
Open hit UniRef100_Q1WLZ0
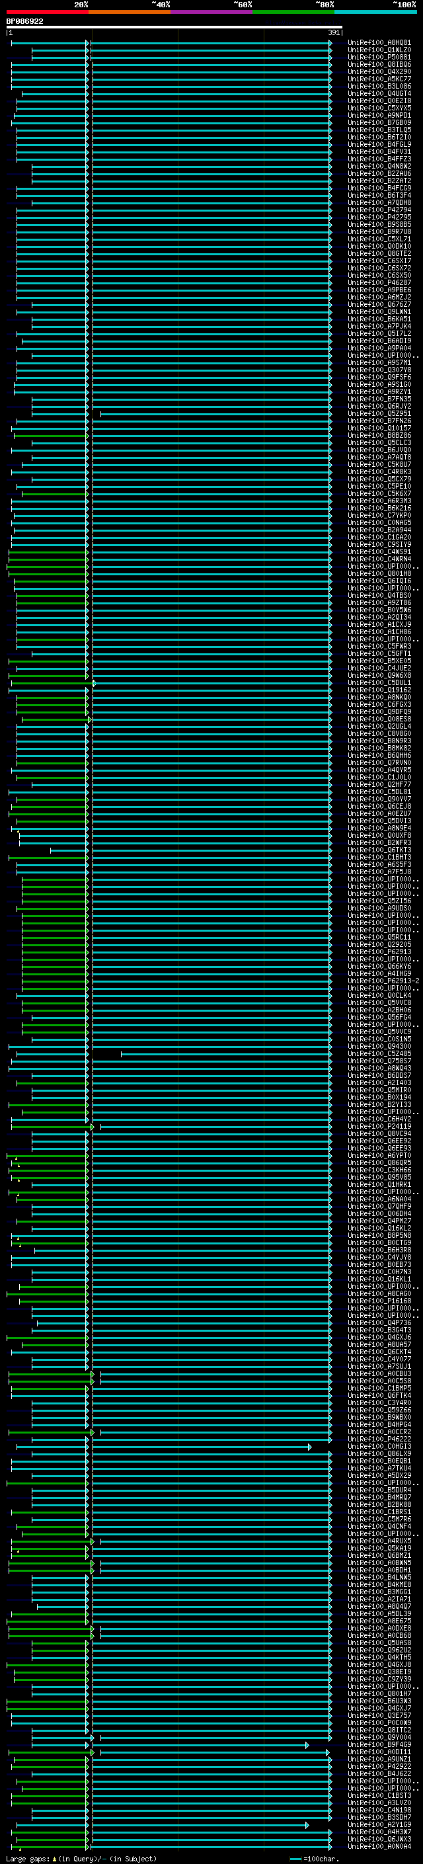click(x=379, y=50)
